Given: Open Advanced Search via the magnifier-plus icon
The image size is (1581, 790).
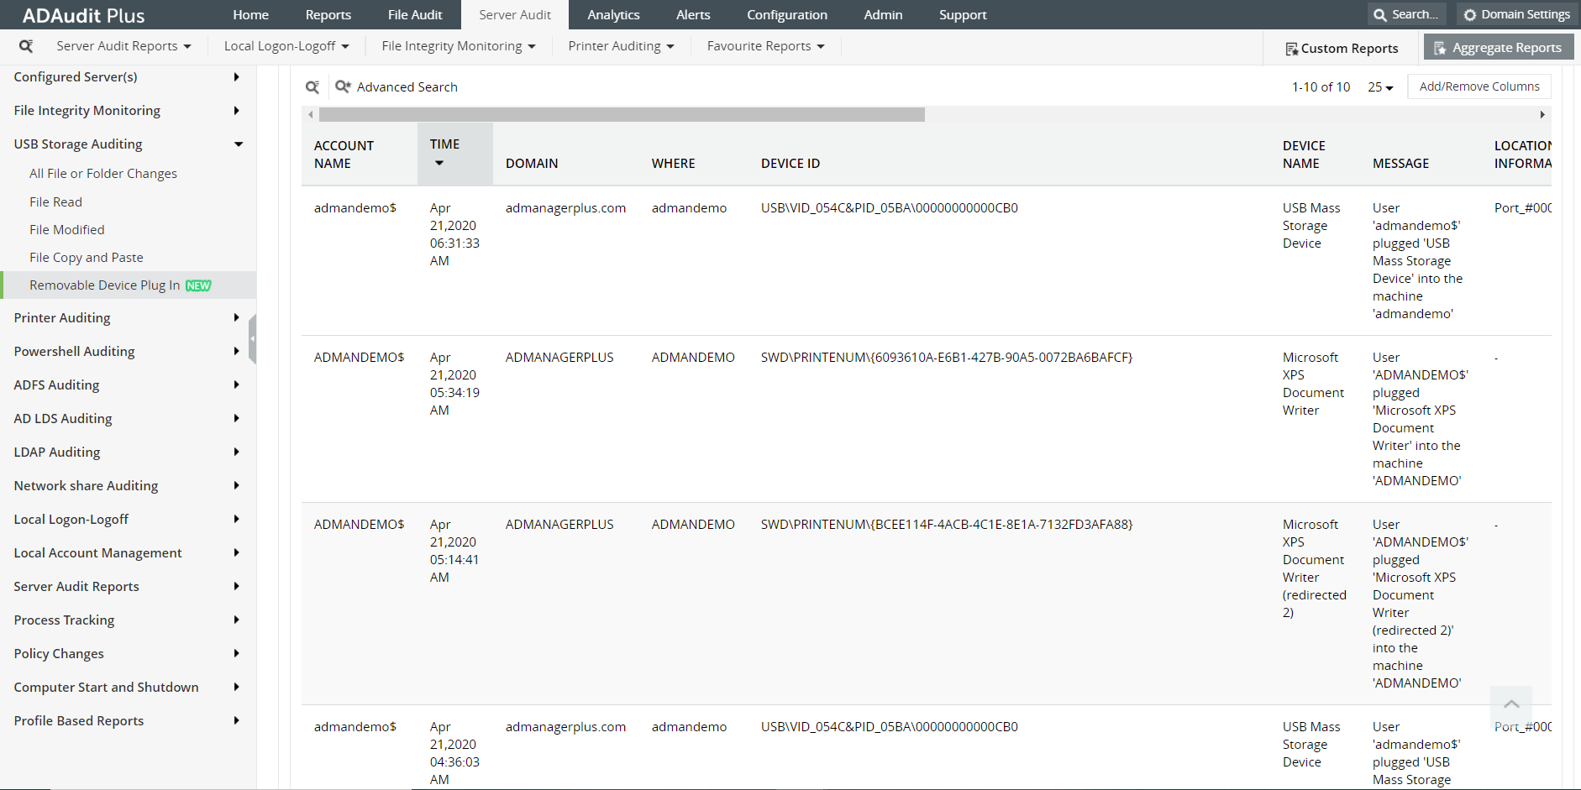Looking at the screenshot, I should click(343, 86).
